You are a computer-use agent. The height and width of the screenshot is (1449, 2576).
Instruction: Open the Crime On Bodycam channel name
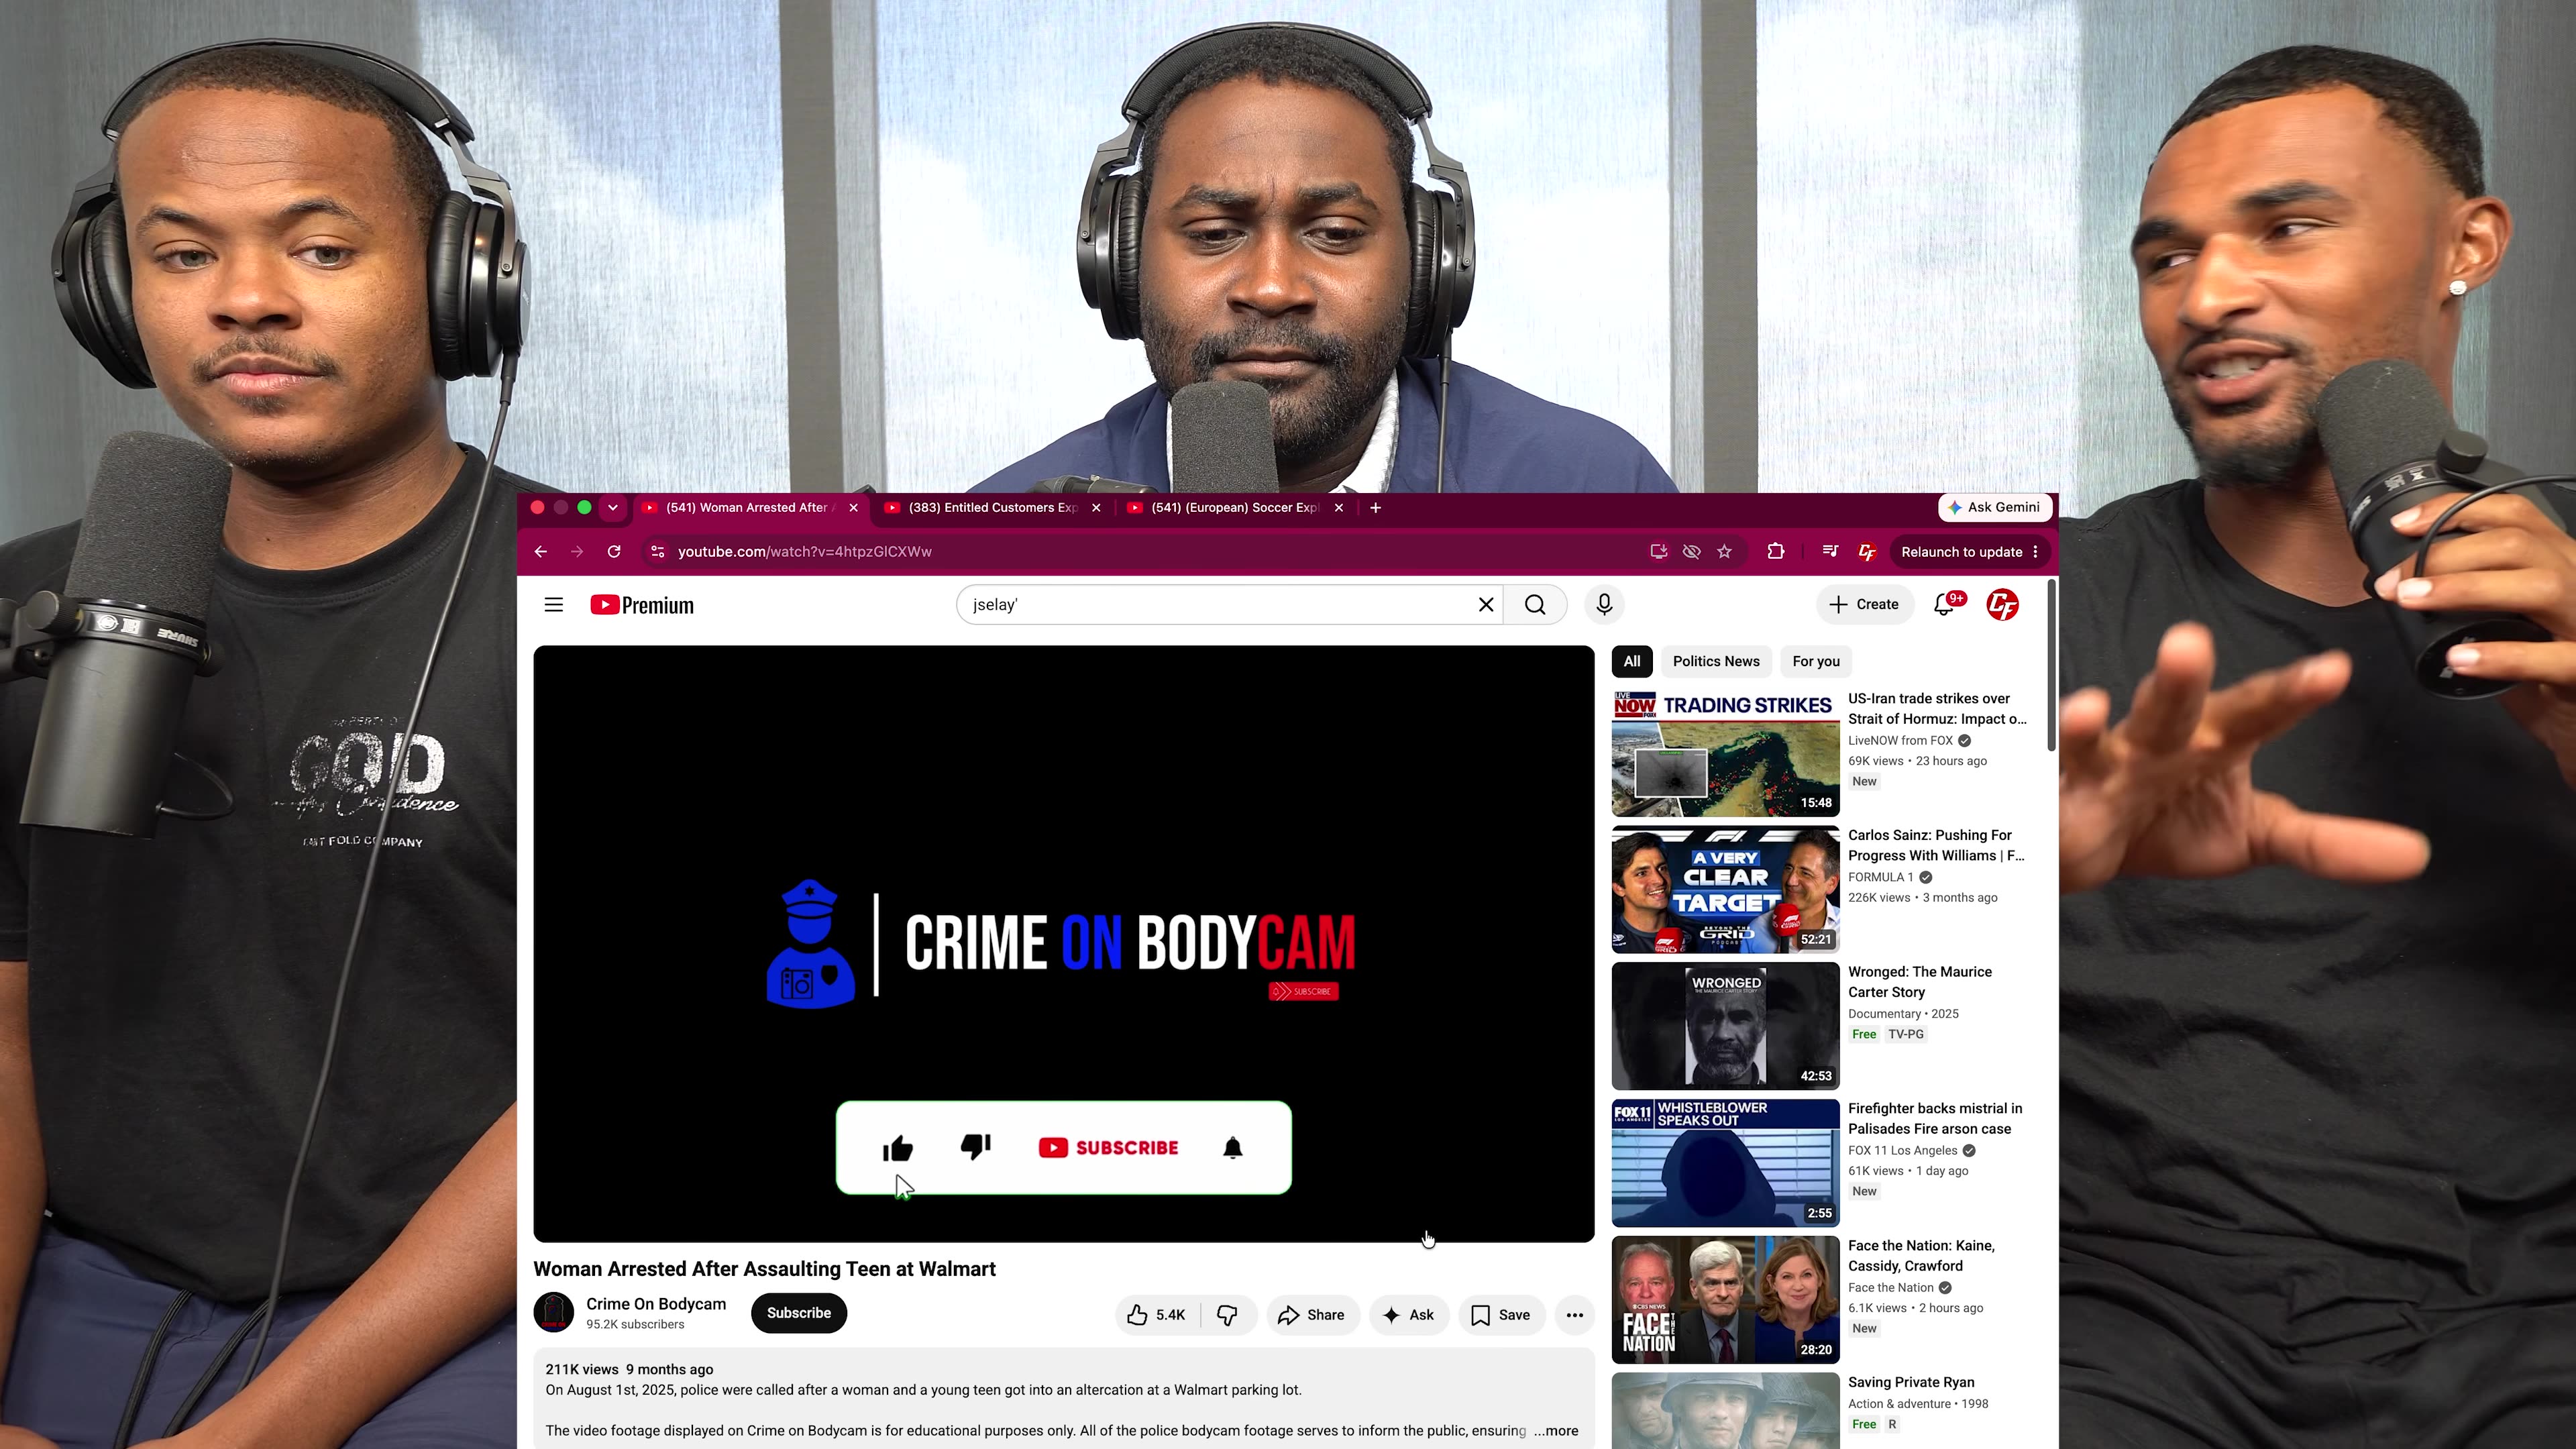click(656, 1305)
